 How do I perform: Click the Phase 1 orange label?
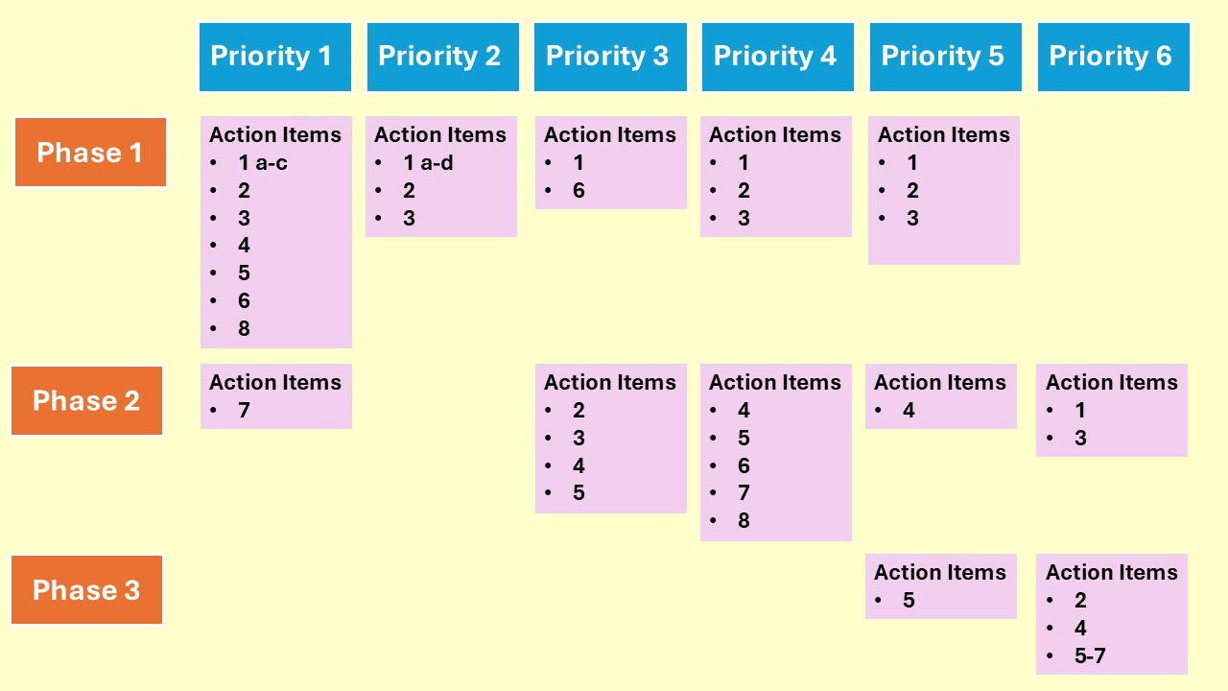pos(90,153)
